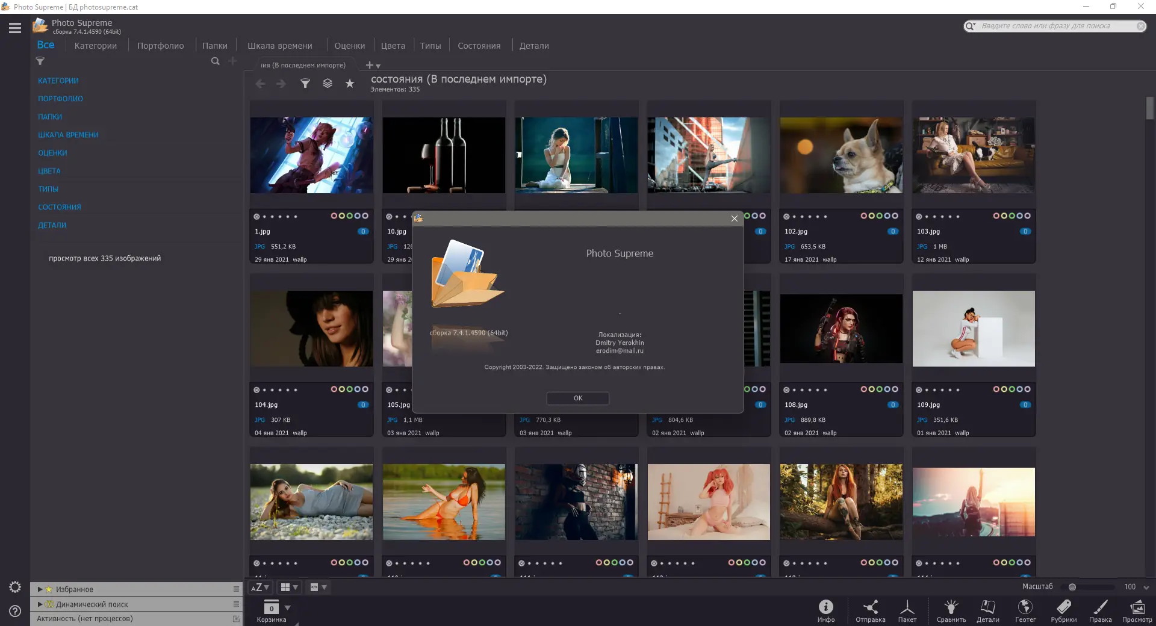
Task: Open the AZ sort order dropdown
Action: click(260, 587)
